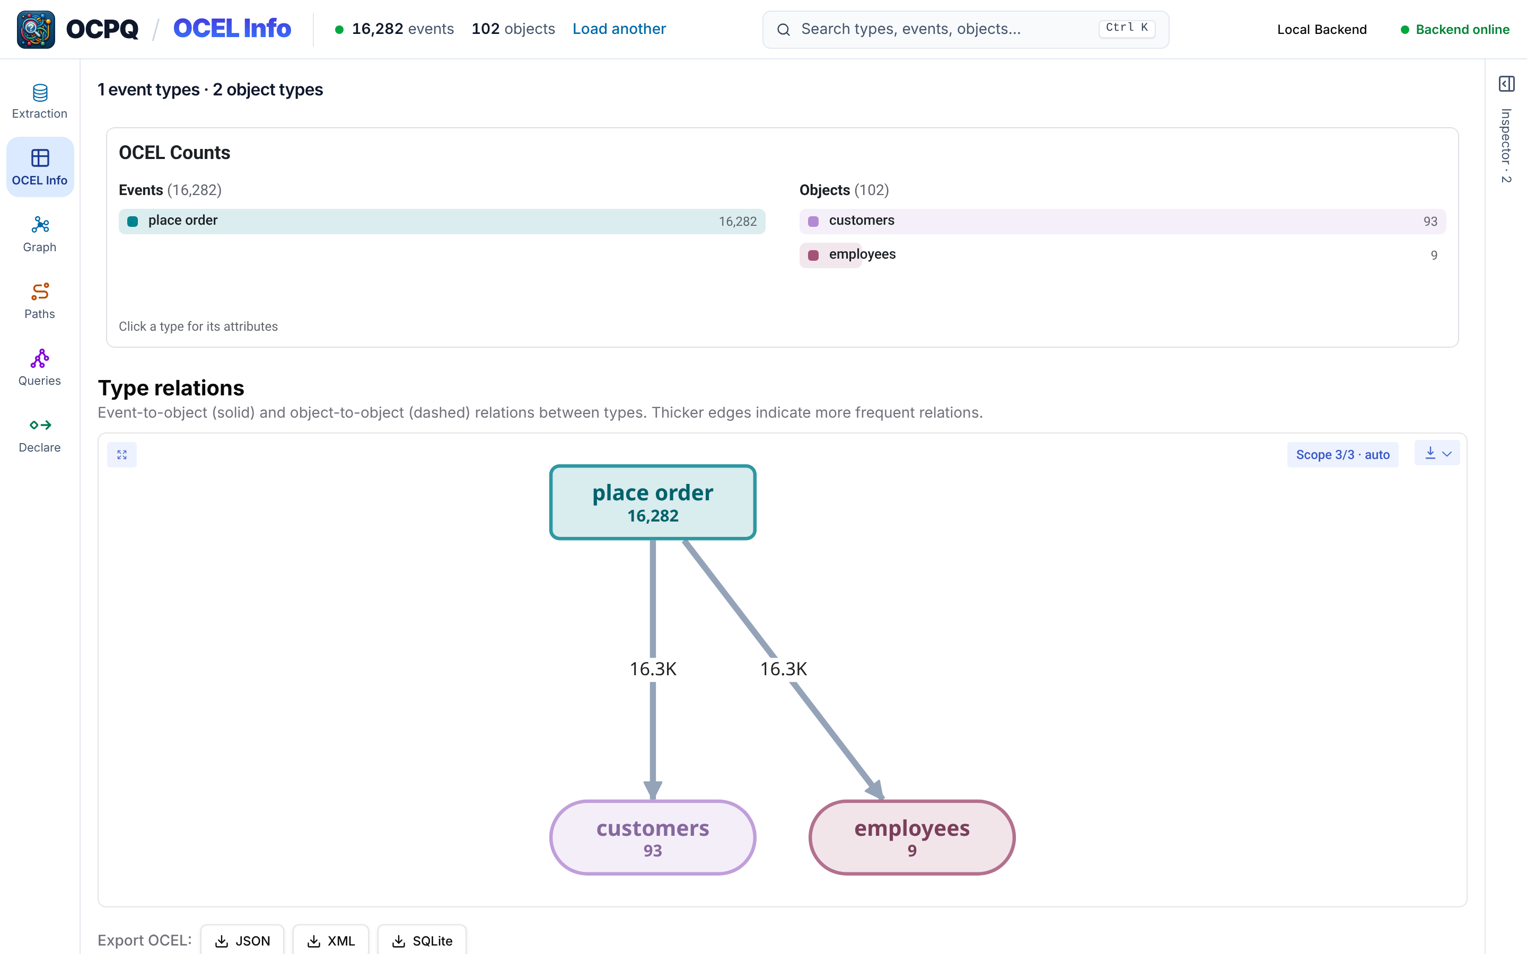This screenshot has width=1527, height=954.
Task: Click the customers node in graph
Action: point(653,837)
